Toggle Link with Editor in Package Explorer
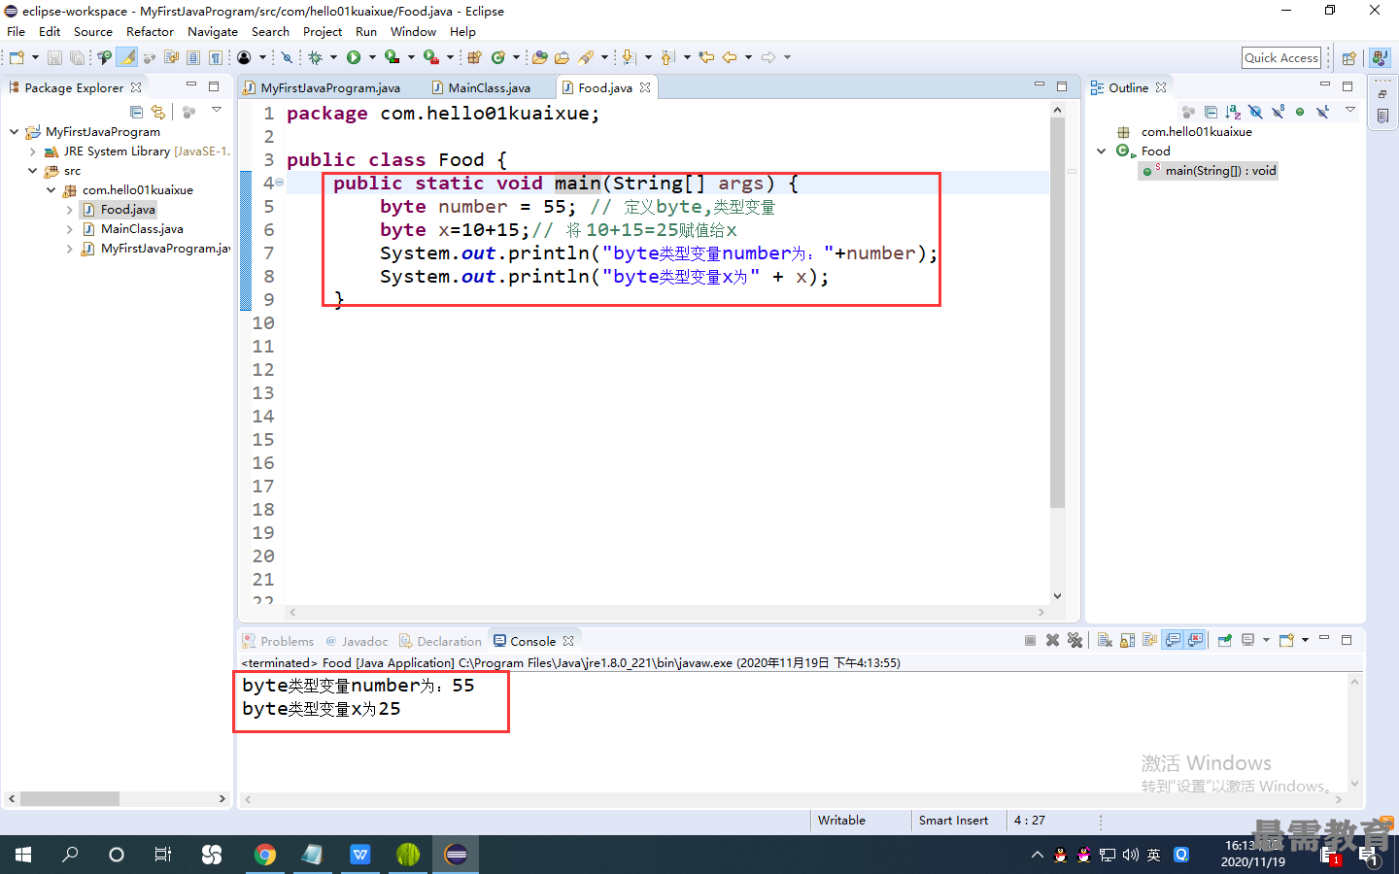 pos(158,112)
